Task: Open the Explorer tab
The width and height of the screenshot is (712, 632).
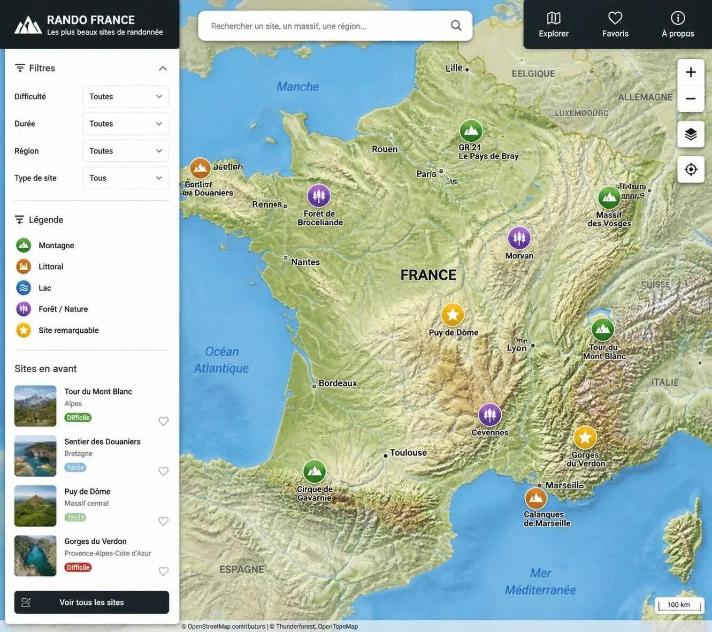Action: click(x=554, y=25)
